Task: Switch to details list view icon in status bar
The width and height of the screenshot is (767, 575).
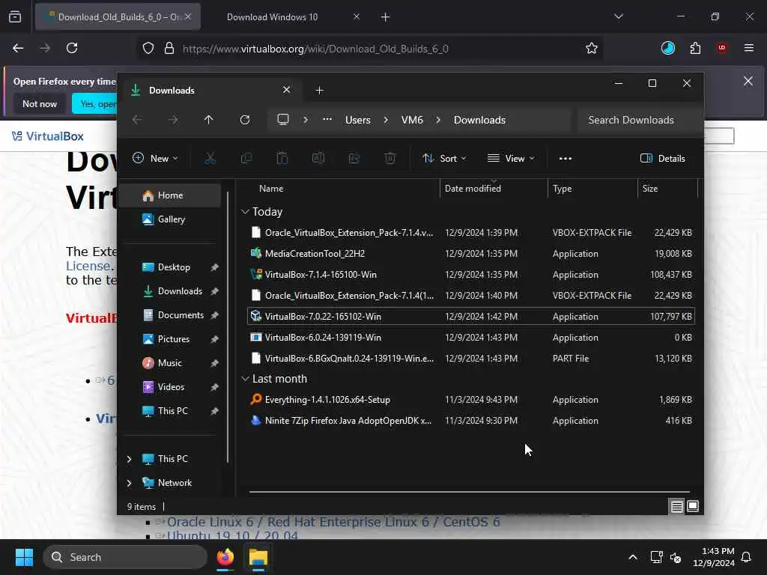Action: (676, 507)
